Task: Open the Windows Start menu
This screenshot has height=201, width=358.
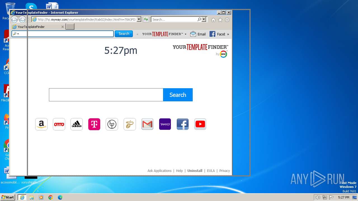Action: click(x=8, y=197)
